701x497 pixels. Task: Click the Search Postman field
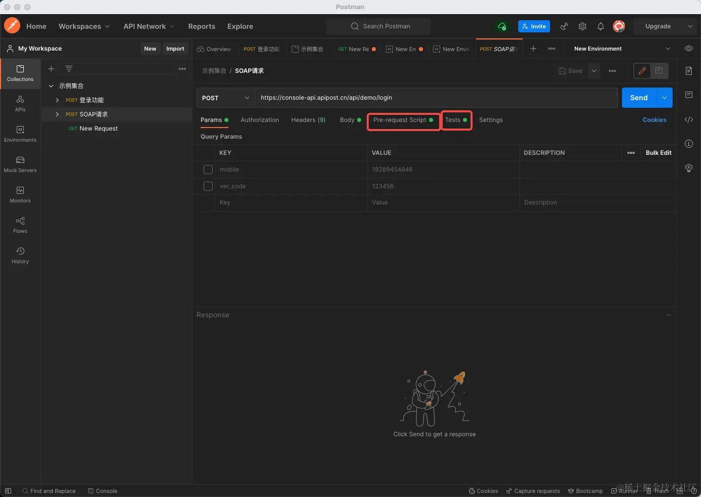coord(378,26)
